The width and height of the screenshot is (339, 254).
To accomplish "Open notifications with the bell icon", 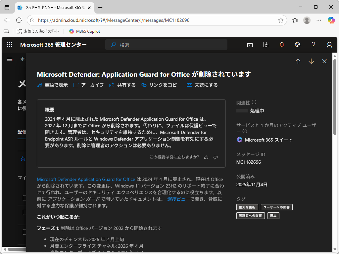I will (281, 45).
